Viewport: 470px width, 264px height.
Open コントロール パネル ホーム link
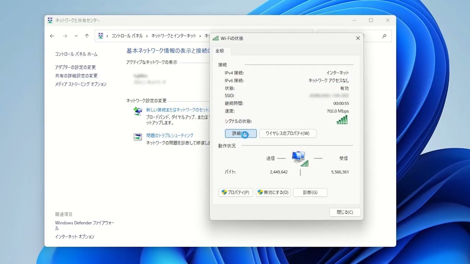76,54
